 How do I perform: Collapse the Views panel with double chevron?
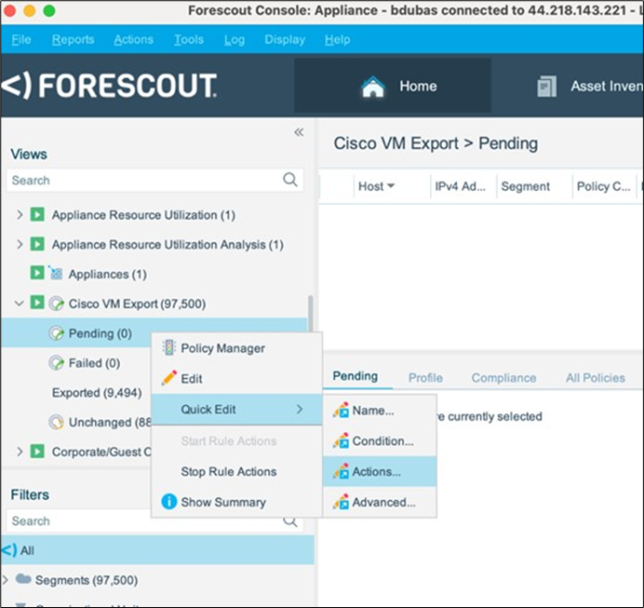[x=299, y=132]
